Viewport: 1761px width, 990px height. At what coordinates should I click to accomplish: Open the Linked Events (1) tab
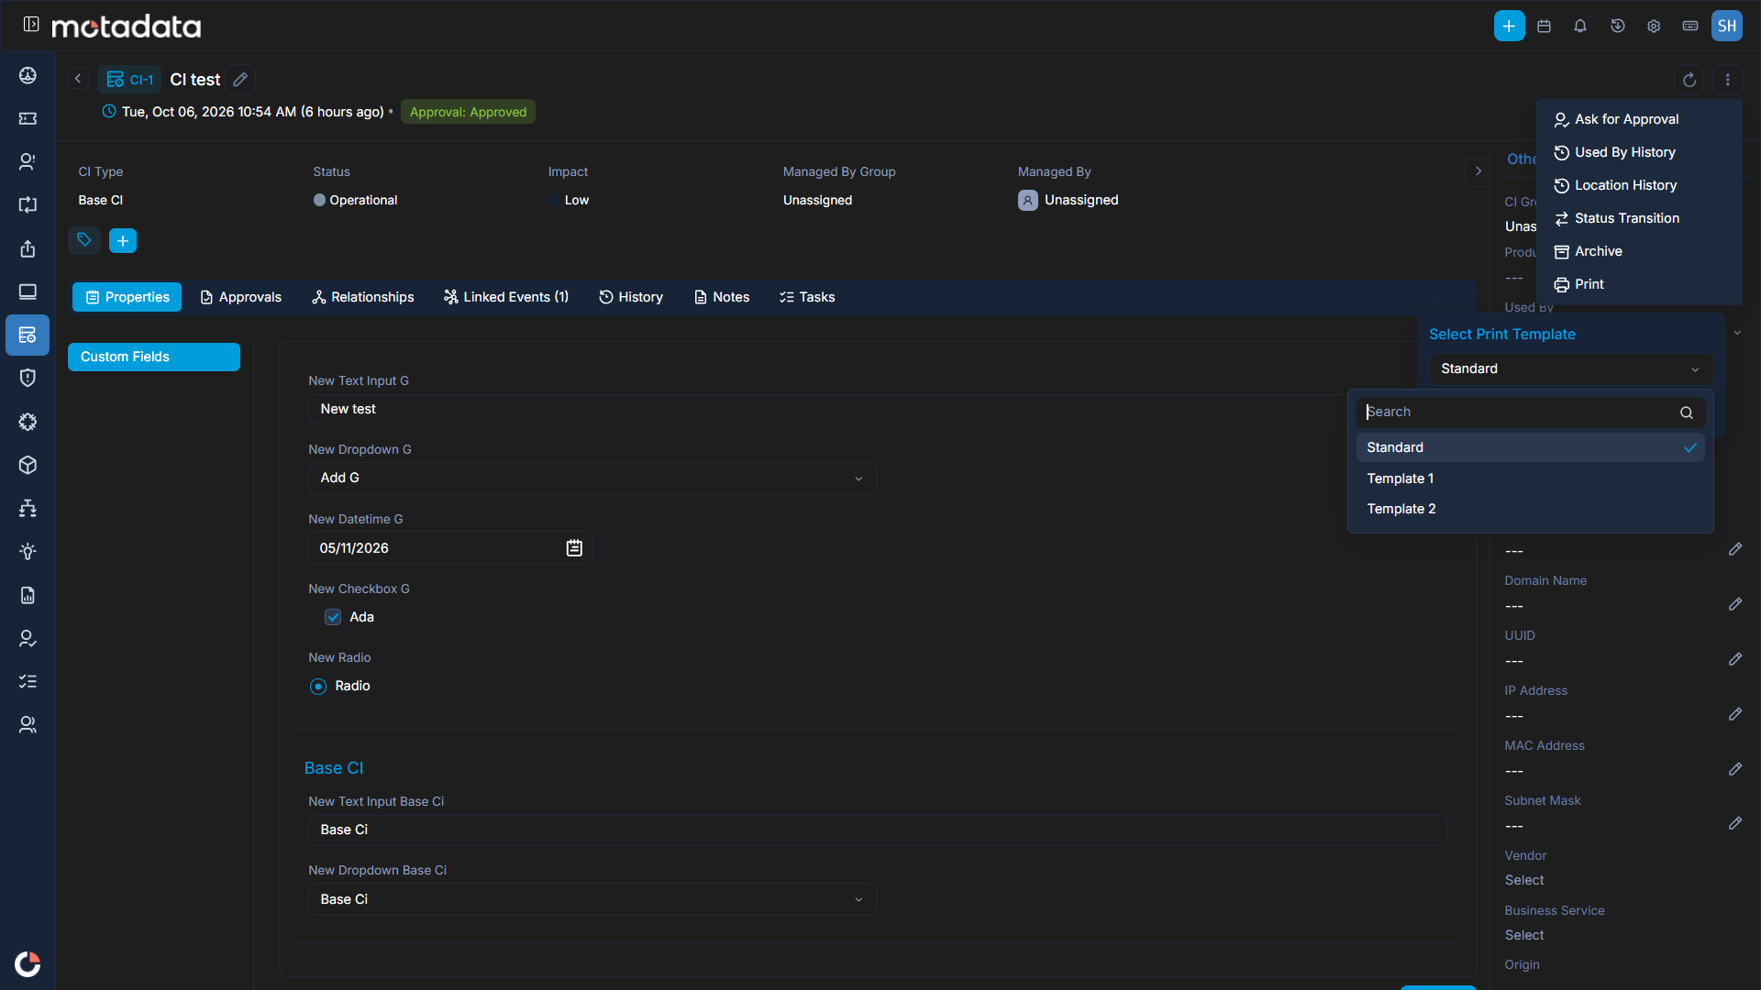tap(506, 297)
